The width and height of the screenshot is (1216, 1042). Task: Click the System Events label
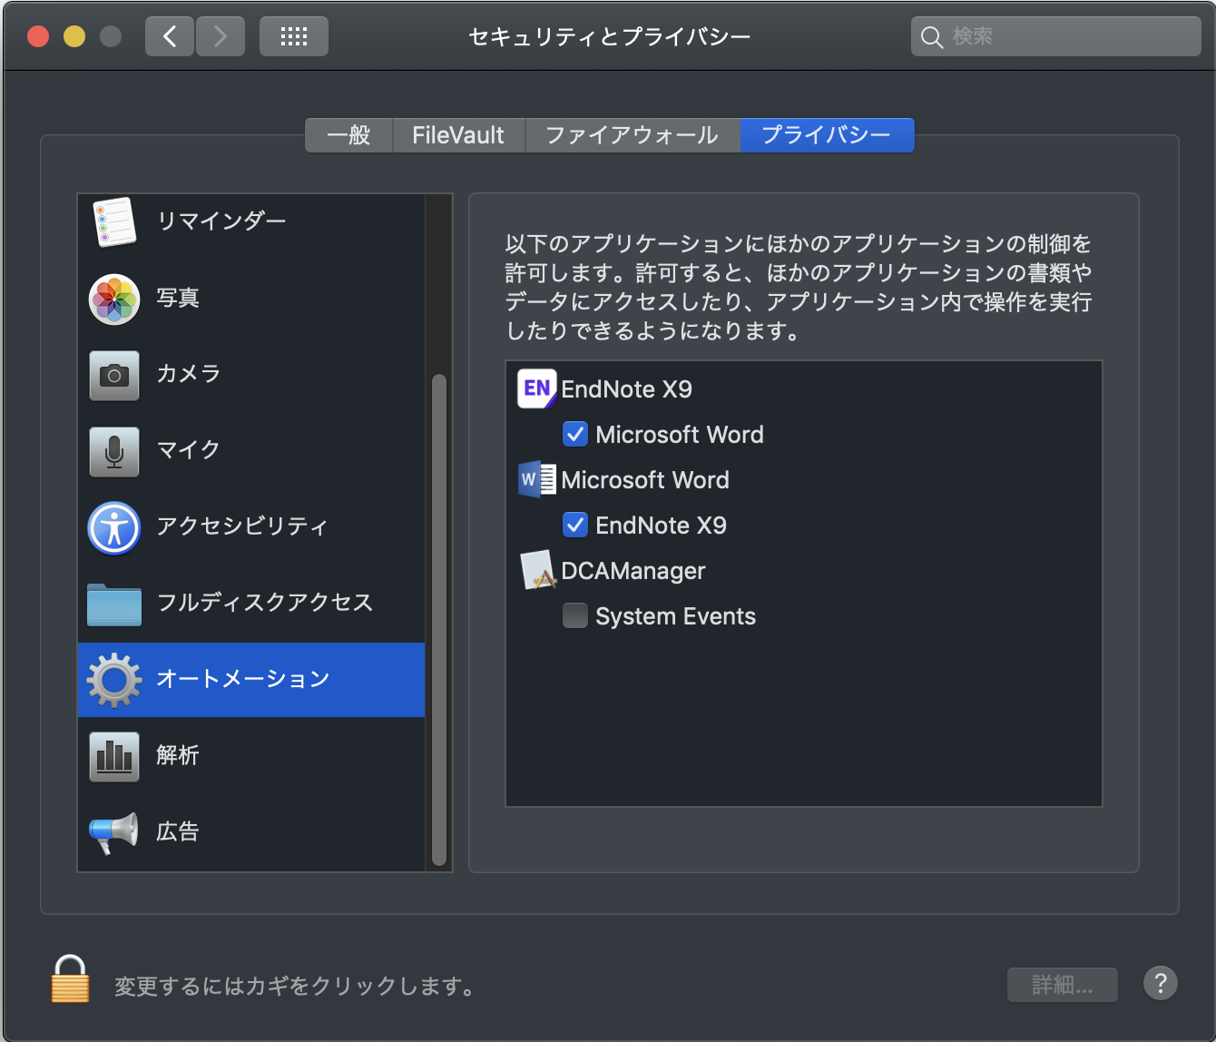(x=675, y=616)
